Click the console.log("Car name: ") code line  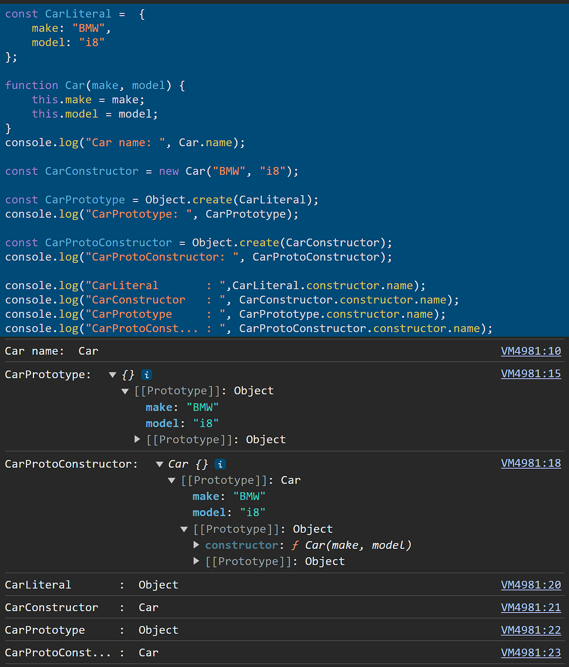pyautogui.click(x=125, y=143)
